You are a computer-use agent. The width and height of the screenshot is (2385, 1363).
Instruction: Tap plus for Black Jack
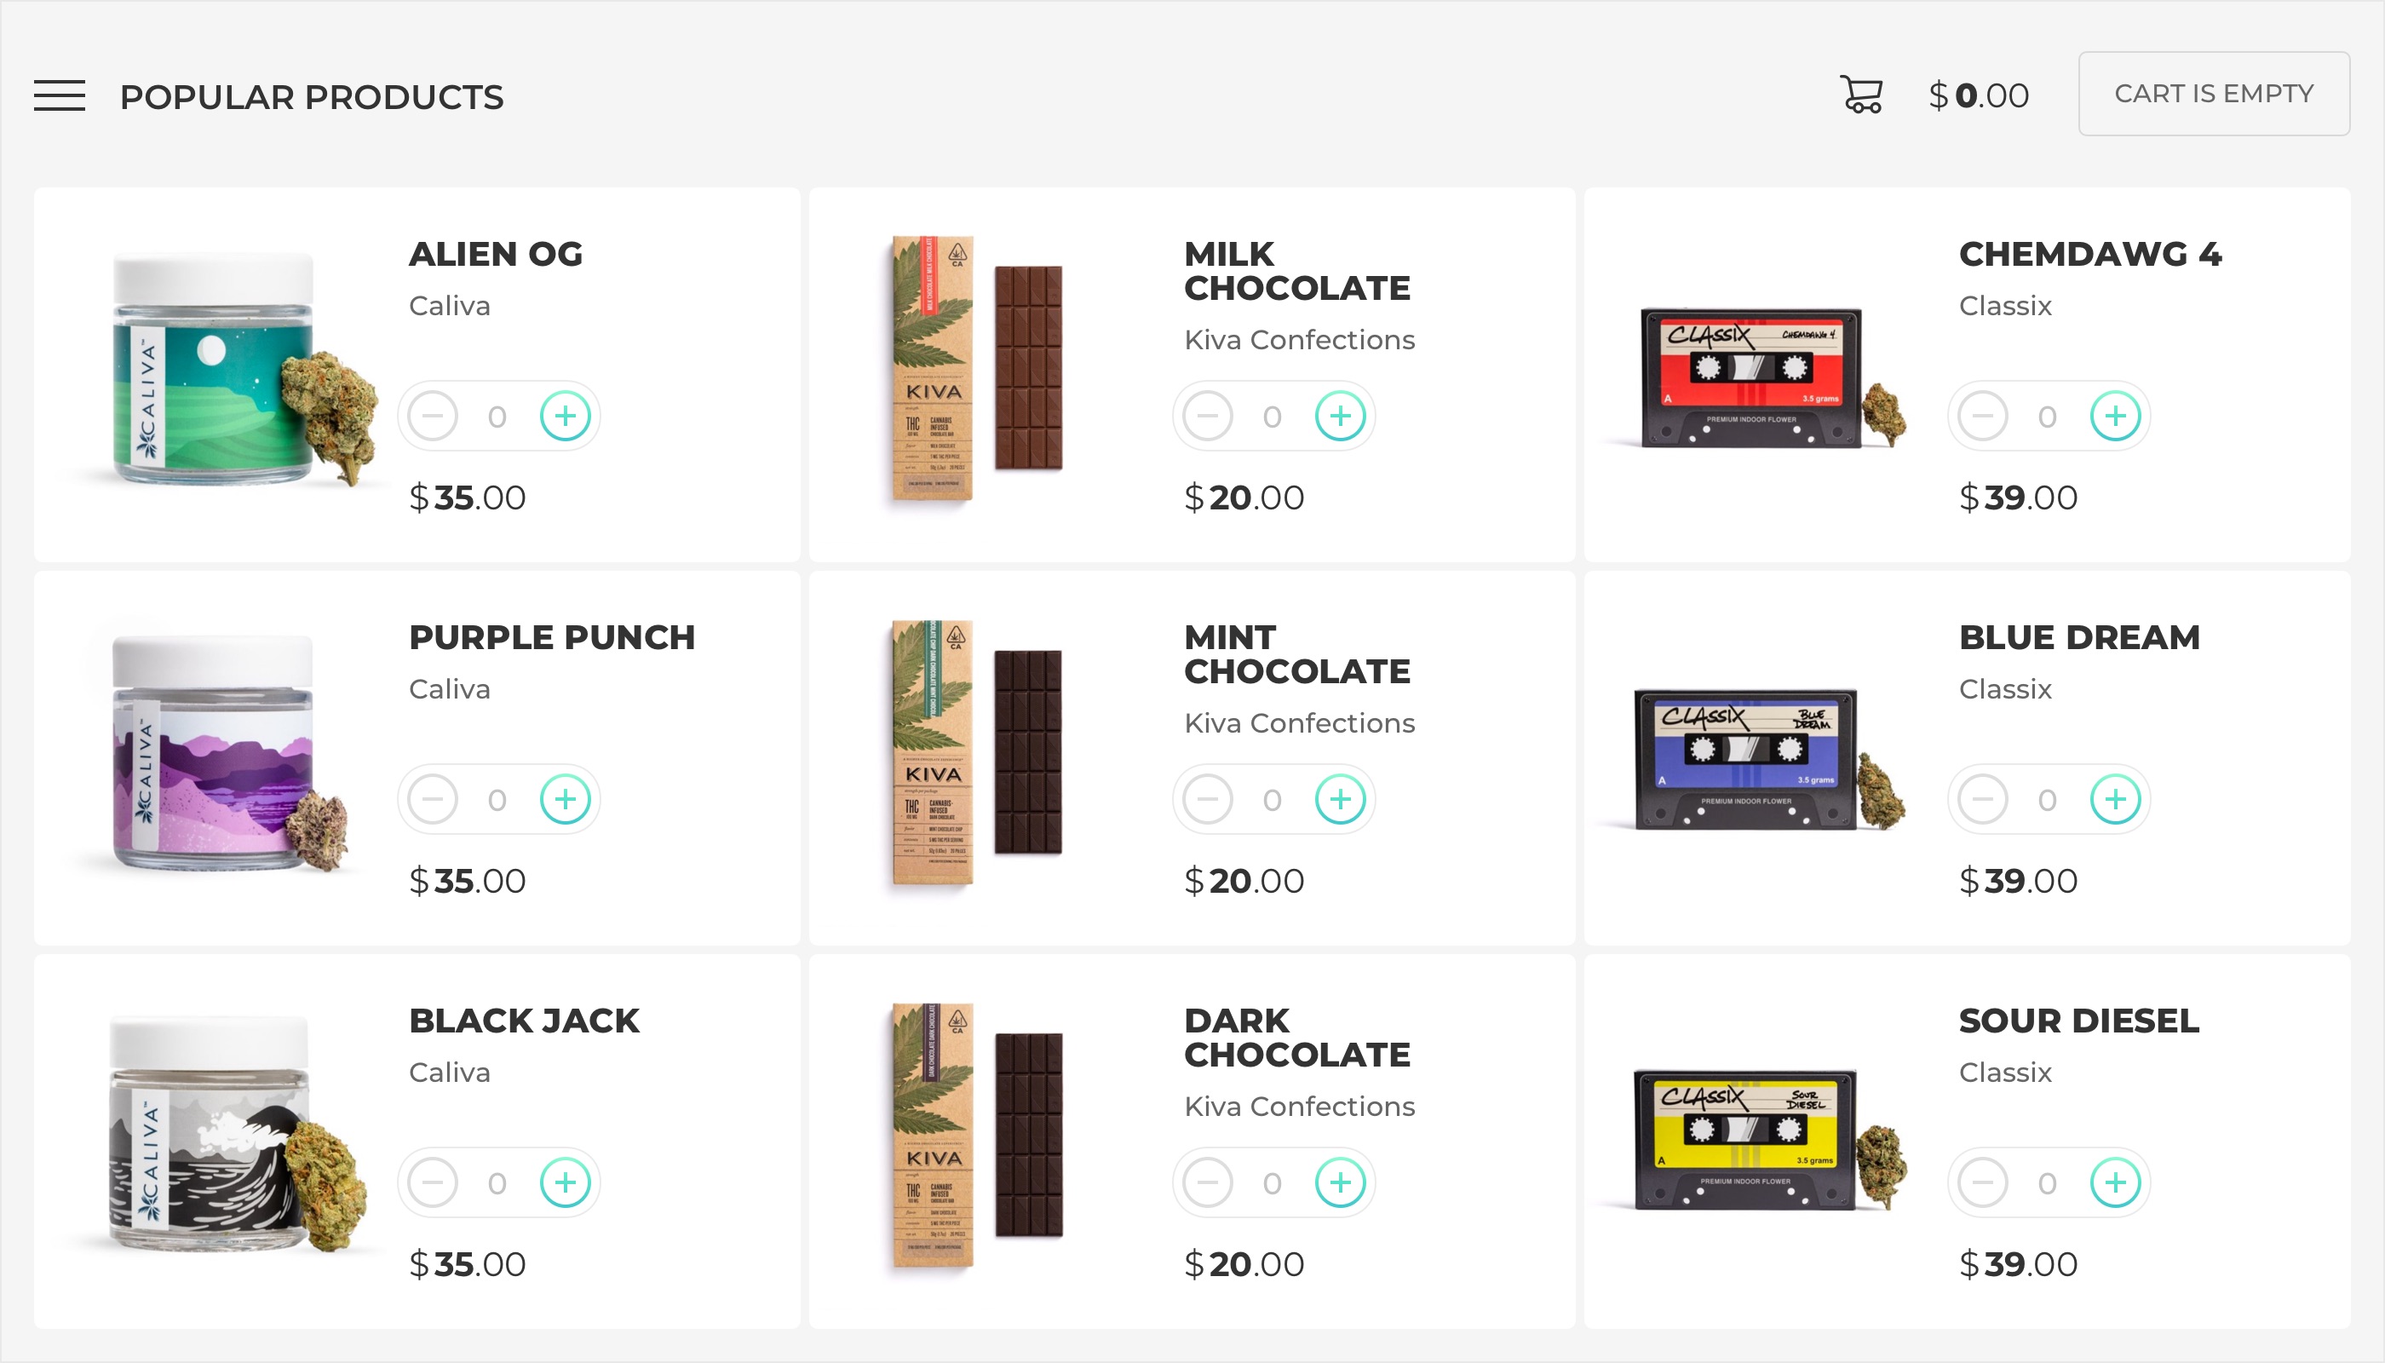(x=566, y=1182)
